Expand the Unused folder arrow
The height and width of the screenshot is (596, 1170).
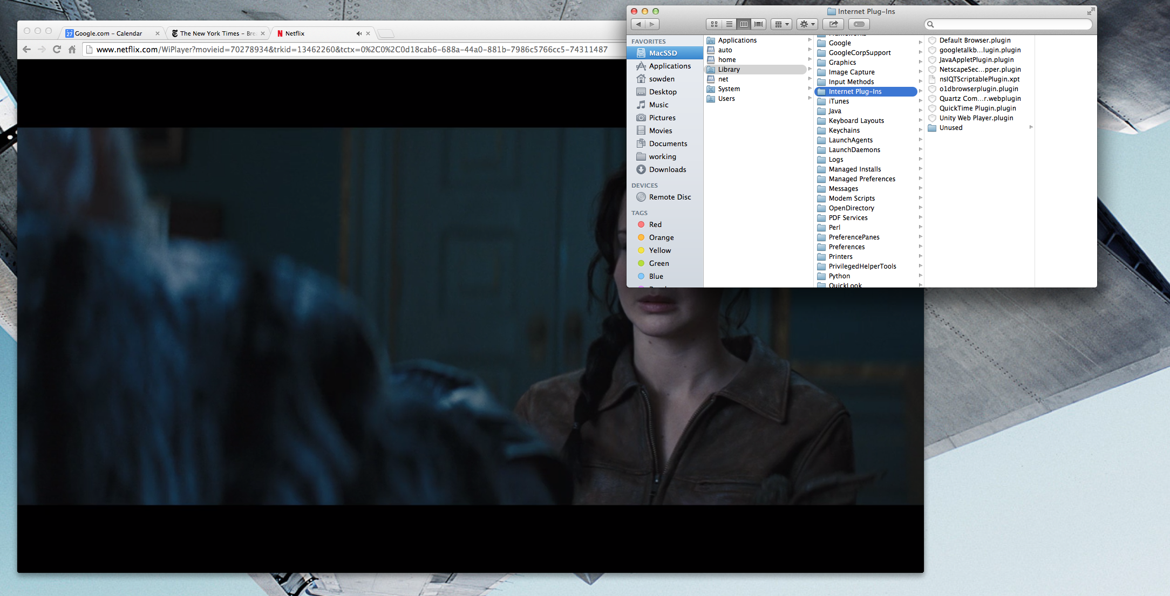(x=1031, y=127)
